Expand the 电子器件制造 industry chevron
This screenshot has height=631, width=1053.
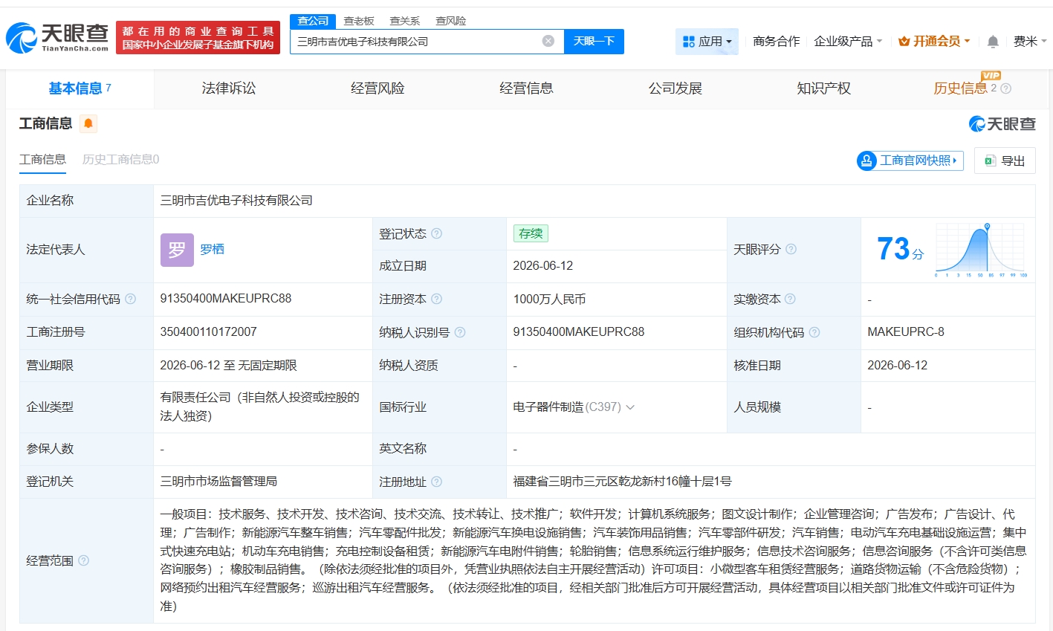(630, 407)
